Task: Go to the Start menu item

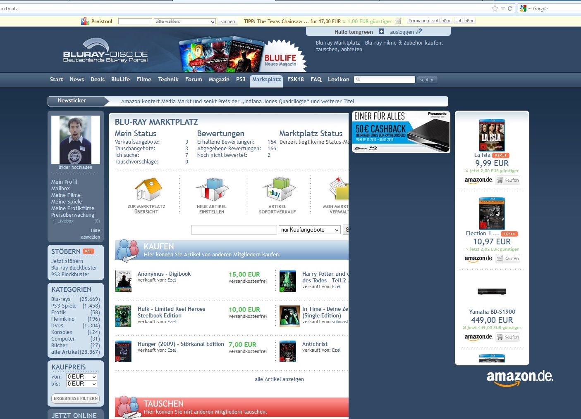Action: pyautogui.click(x=57, y=79)
